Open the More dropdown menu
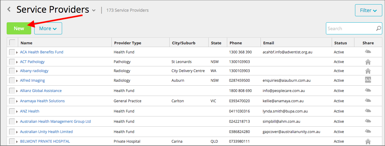Image resolution: width=385 pixels, height=146 pixels. [x=48, y=28]
